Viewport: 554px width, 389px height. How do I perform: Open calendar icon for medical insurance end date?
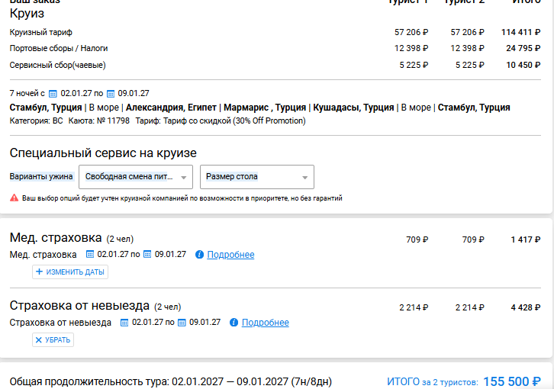coord(147,254)
